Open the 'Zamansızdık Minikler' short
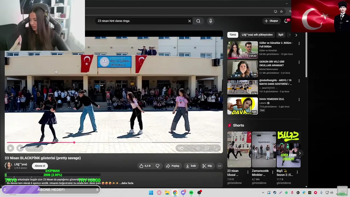This screenshot has height=197, width=350. click(264, 149)
